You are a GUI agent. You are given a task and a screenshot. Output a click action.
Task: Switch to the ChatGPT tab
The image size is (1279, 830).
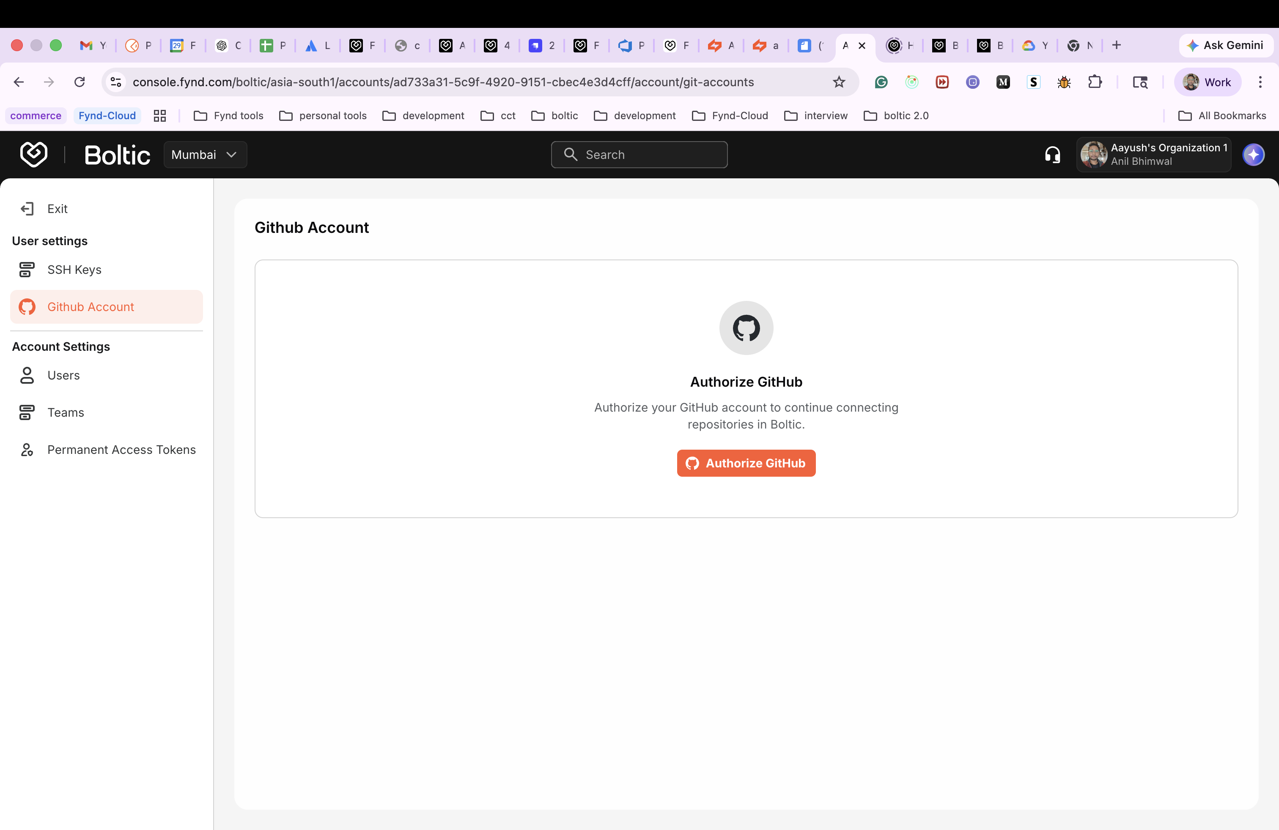[x=228, y=45]
